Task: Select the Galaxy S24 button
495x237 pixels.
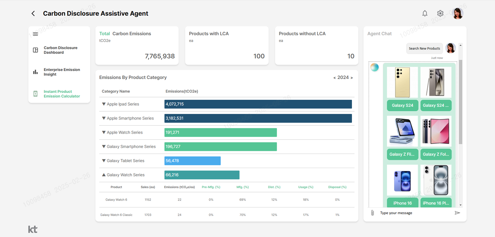Action: coord(402,105)
